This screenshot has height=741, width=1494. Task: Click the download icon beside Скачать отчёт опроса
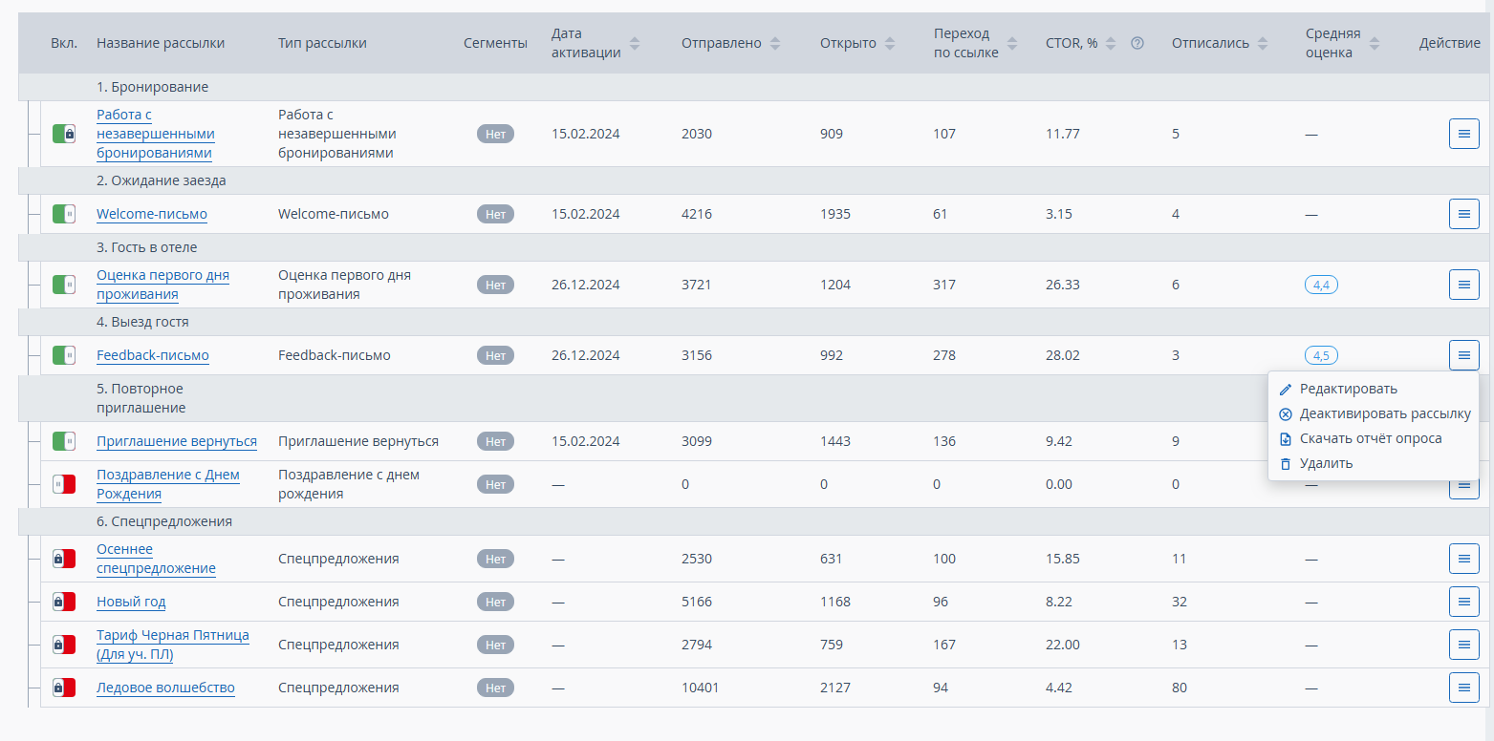(1286, 438)
